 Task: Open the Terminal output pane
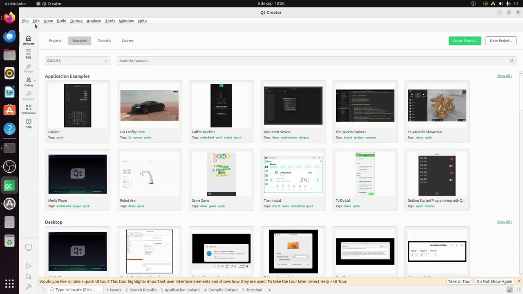[252, 290]
